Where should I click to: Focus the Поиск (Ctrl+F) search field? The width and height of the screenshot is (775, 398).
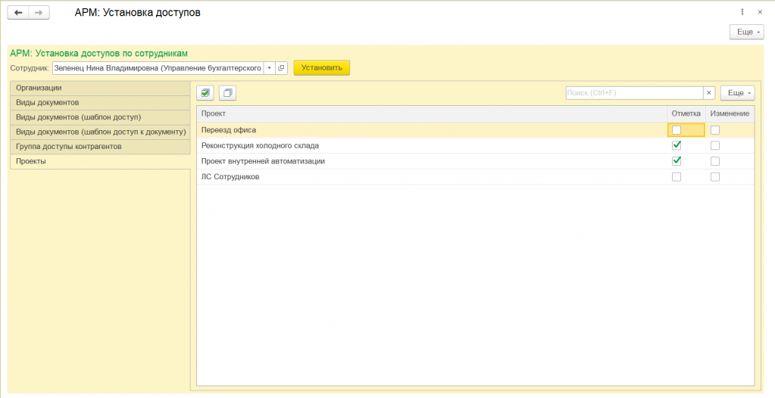coord(634,93)
